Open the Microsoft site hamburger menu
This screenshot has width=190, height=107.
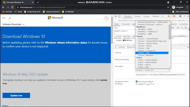(4, 18)
